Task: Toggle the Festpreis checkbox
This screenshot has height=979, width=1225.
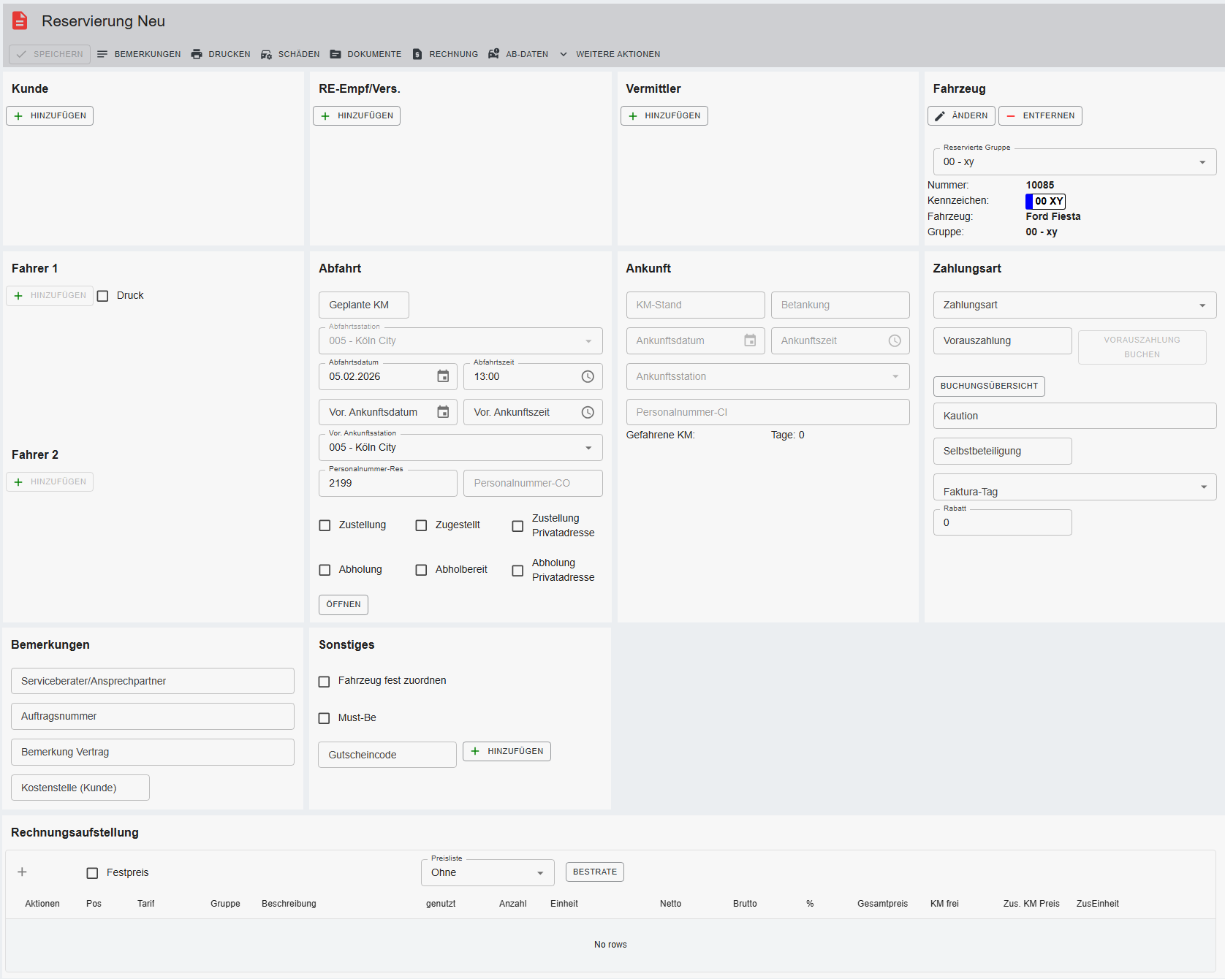Action: tap(92, 873)
